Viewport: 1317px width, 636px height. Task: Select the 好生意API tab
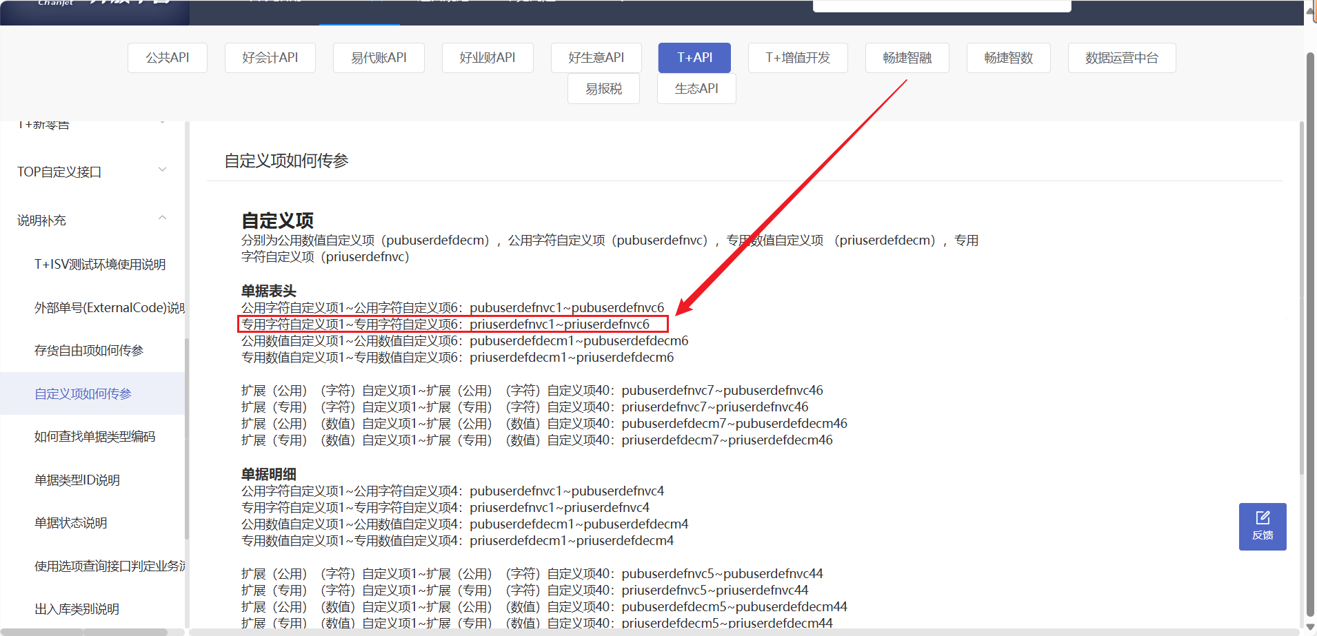(596, 58)
